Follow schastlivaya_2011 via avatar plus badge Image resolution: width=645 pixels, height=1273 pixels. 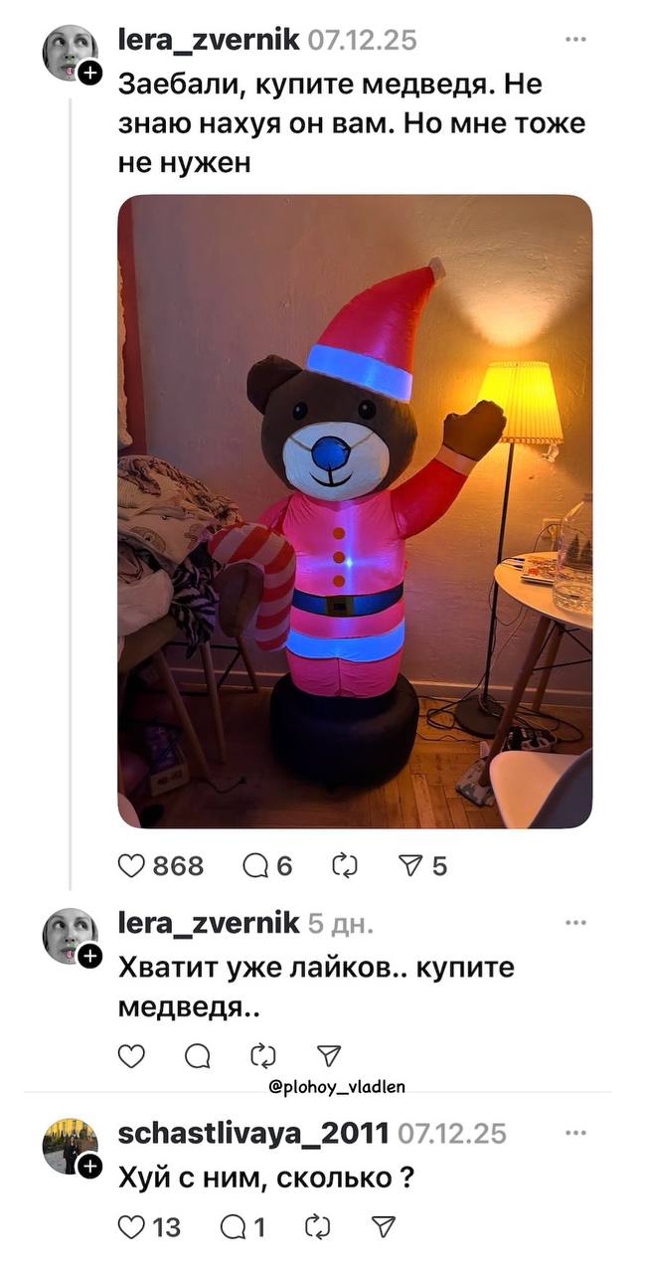[x=89, y=1166]
